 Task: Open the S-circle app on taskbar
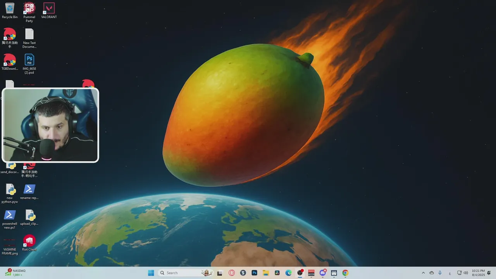(x=243, y=273)
